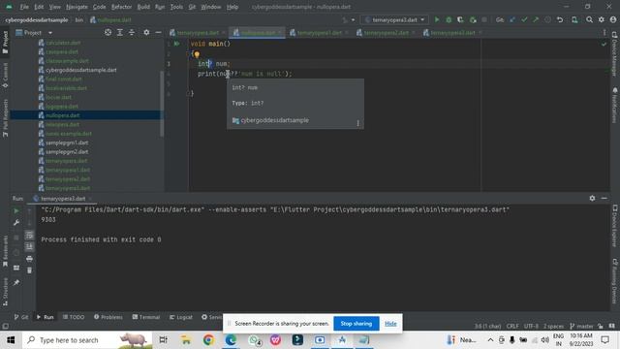Click the run gutter arrow beside void main
Image resolution: width=620 pixels, height=349 pixels.
[176, 44]
